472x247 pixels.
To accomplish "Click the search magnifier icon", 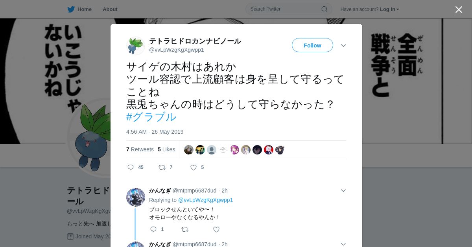I will point(324,9).
